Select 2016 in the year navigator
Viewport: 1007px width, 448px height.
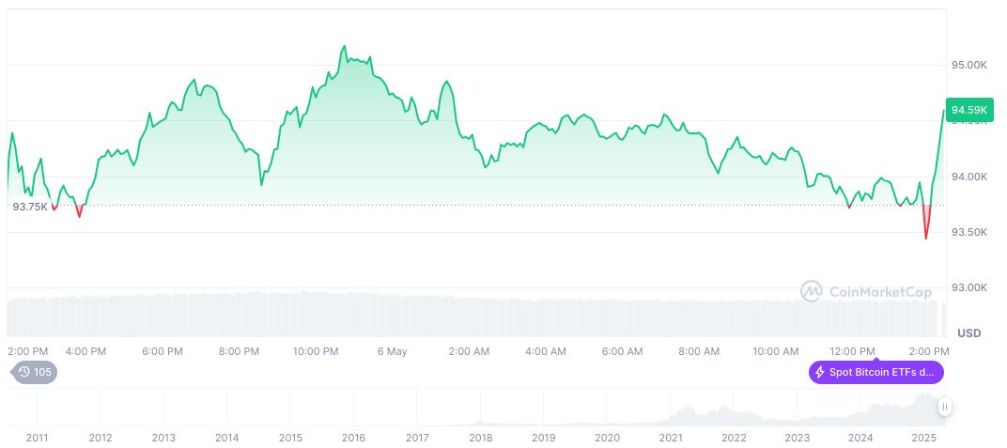[x=353, y=438]
